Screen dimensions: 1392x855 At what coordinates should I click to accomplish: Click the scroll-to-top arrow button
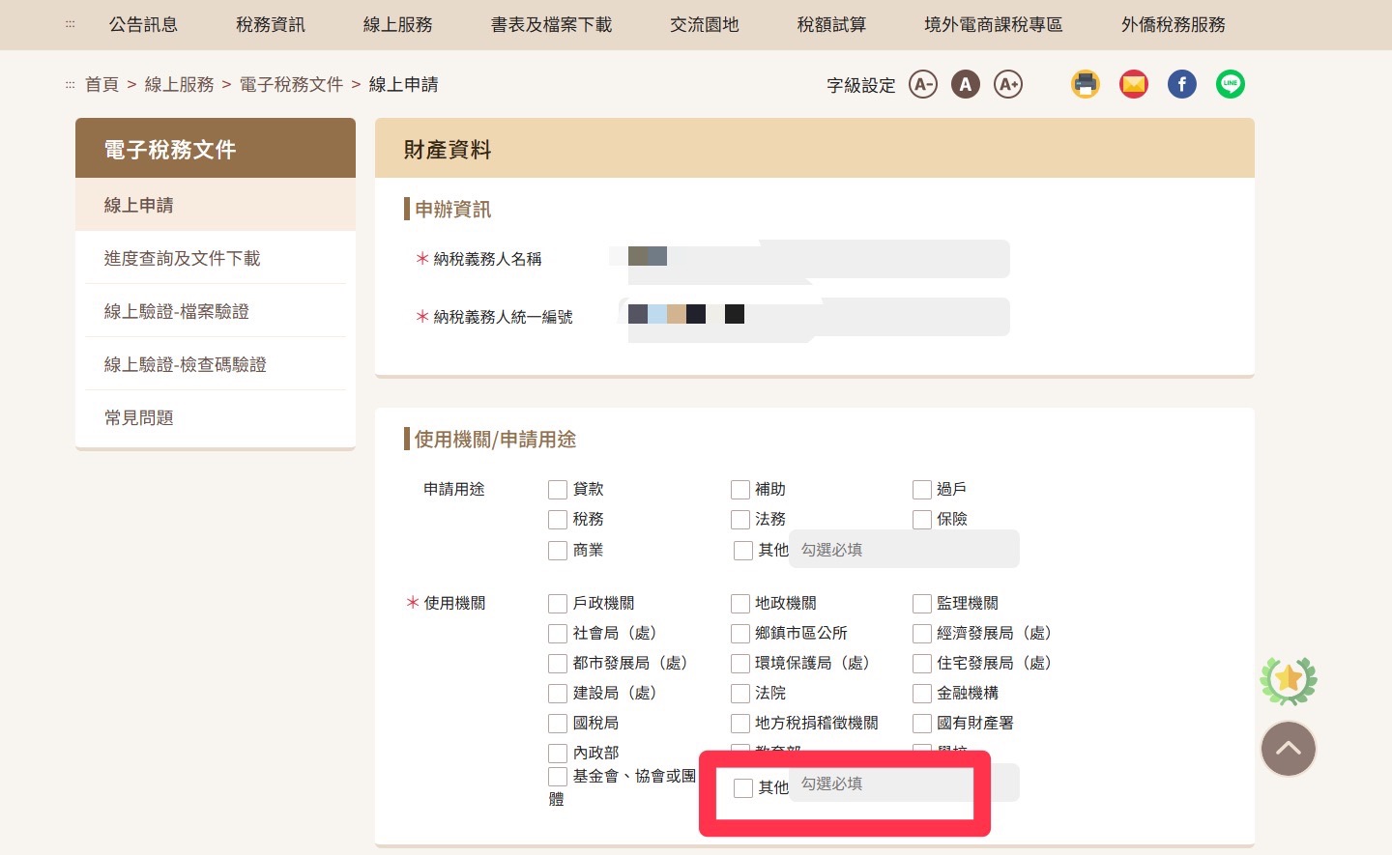point(1288,749)
